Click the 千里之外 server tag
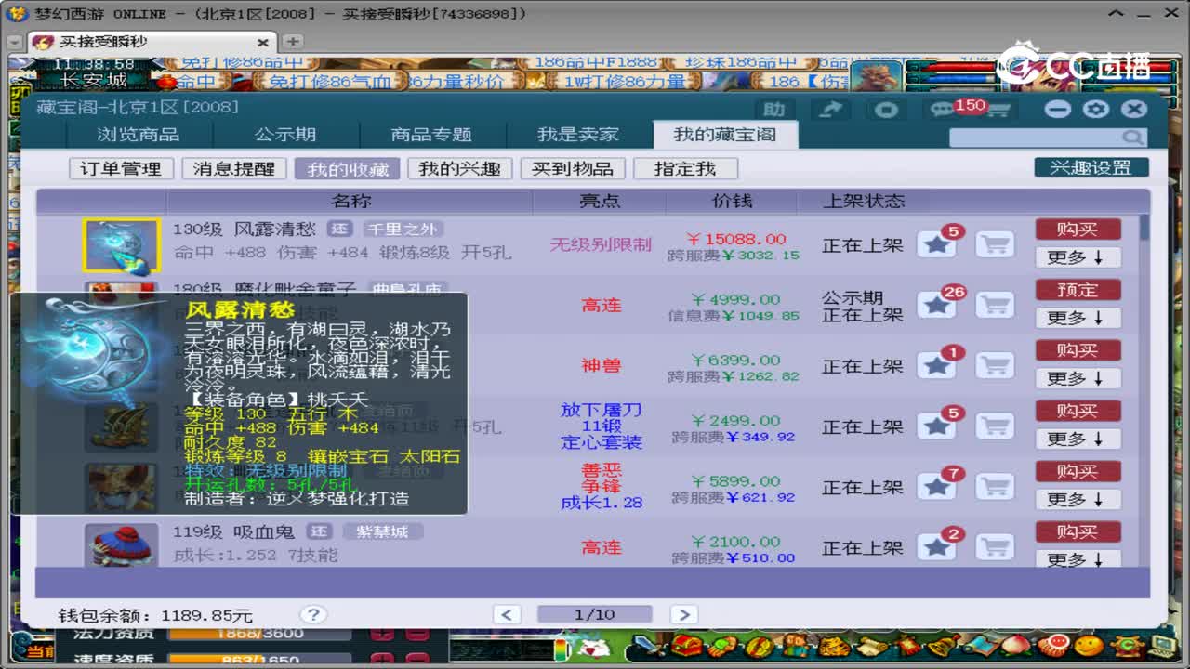Screen dimensions: 1190x669 (402, 229)
